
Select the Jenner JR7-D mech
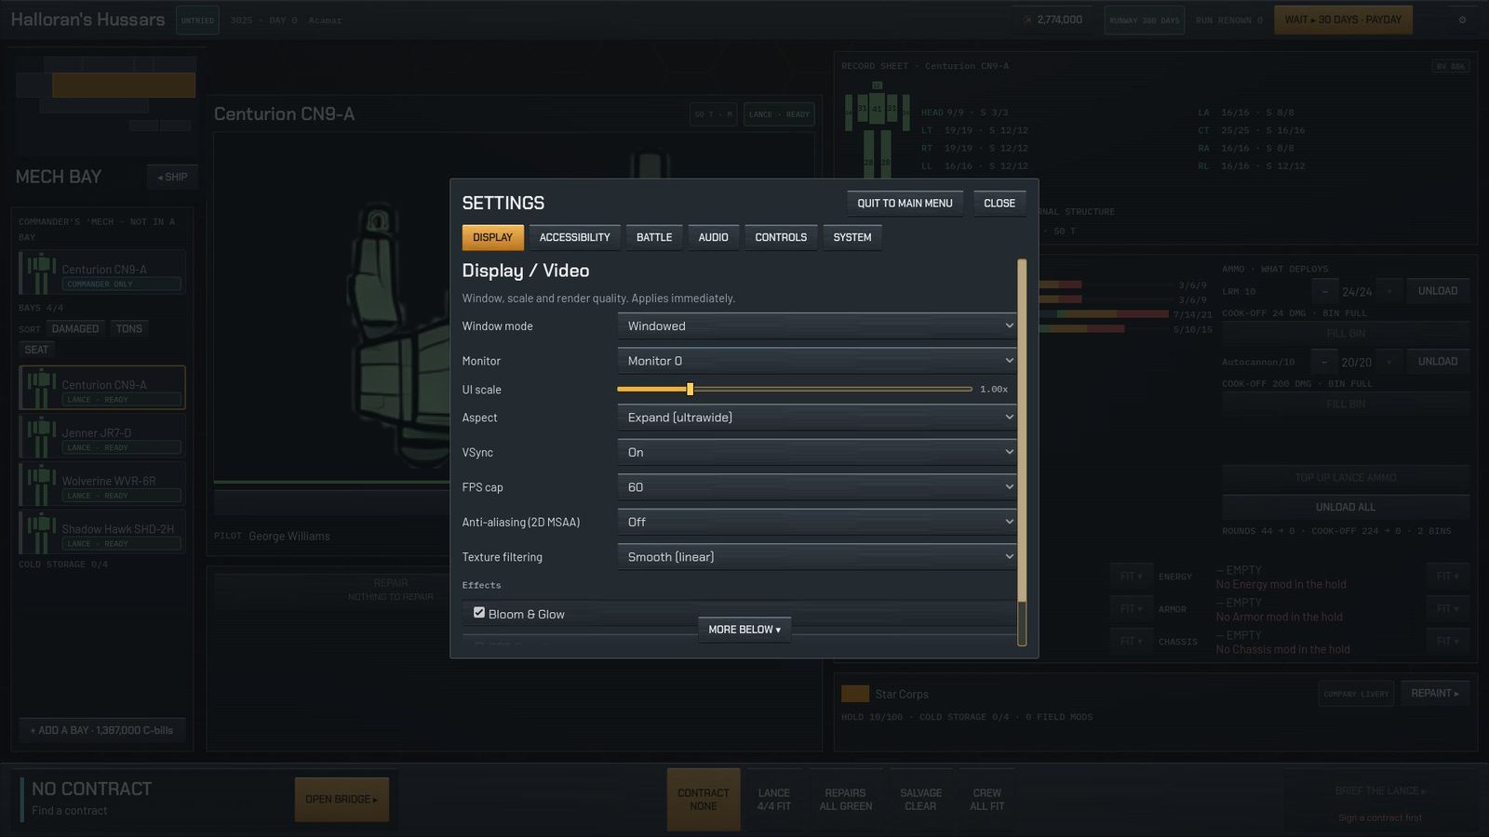[x=102, y=436]
